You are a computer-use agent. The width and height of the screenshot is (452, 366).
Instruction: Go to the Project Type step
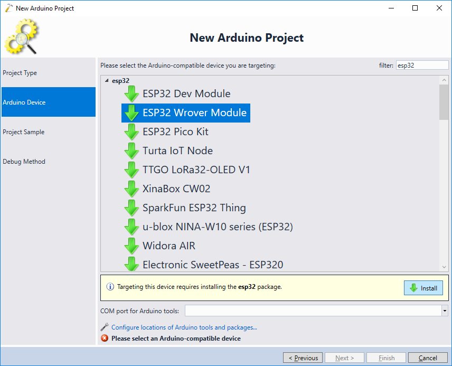[x=49, y=73]
